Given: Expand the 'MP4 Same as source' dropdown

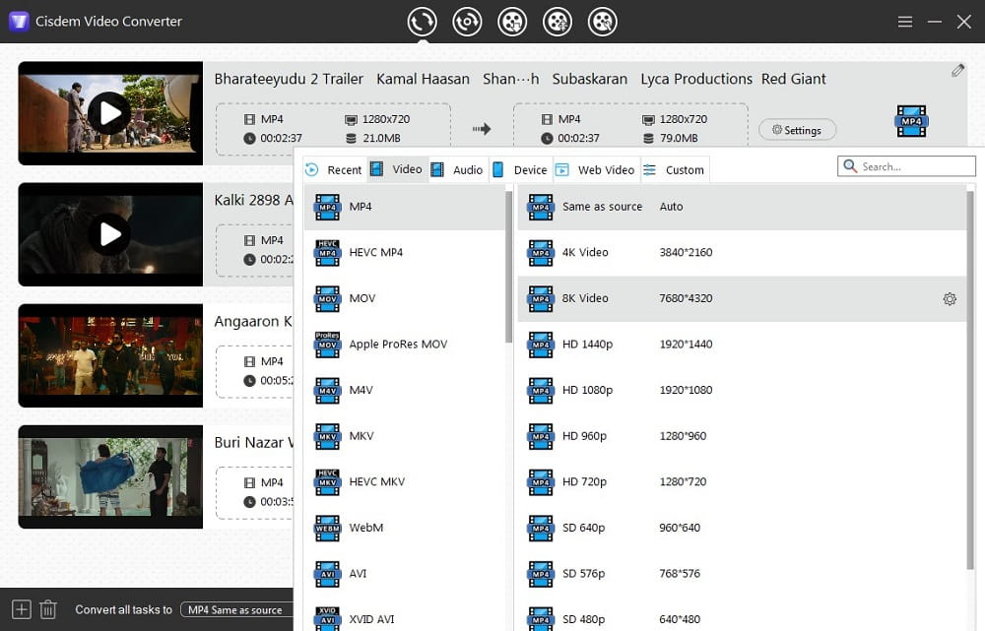Looking at the screenshot, I should point(237,610).
